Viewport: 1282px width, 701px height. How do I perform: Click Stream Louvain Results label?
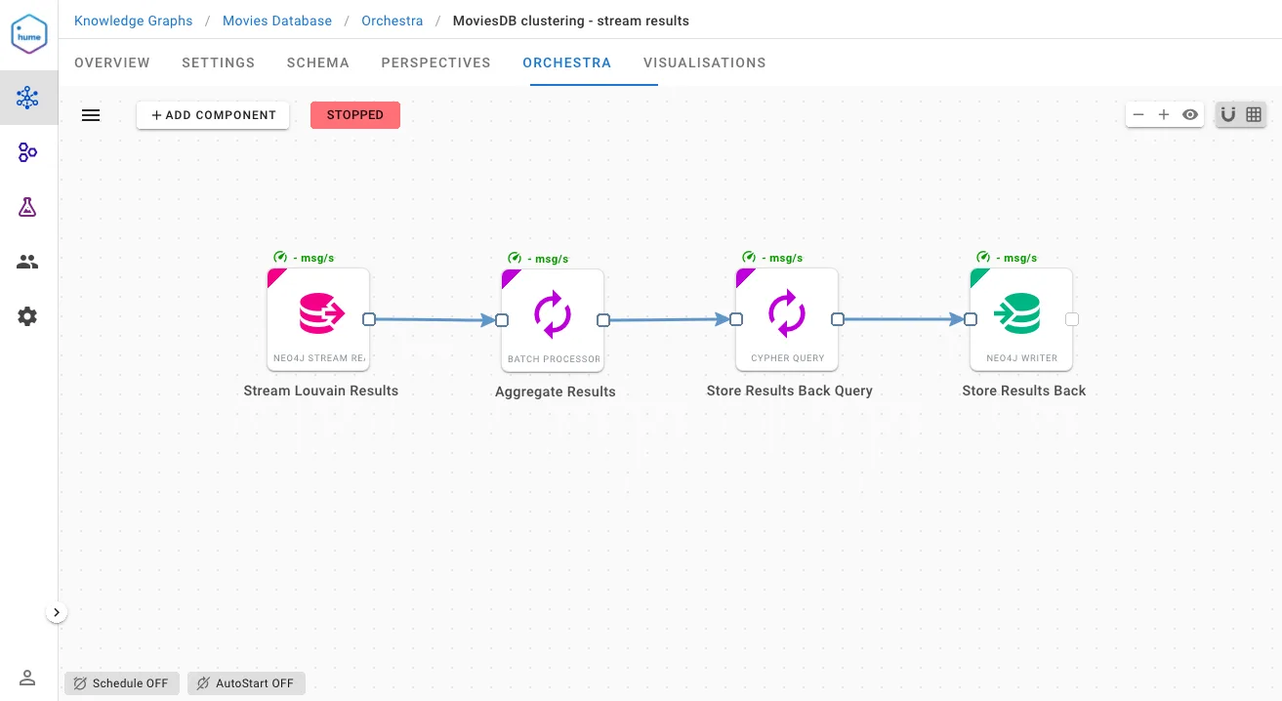[x=321, y=391]
